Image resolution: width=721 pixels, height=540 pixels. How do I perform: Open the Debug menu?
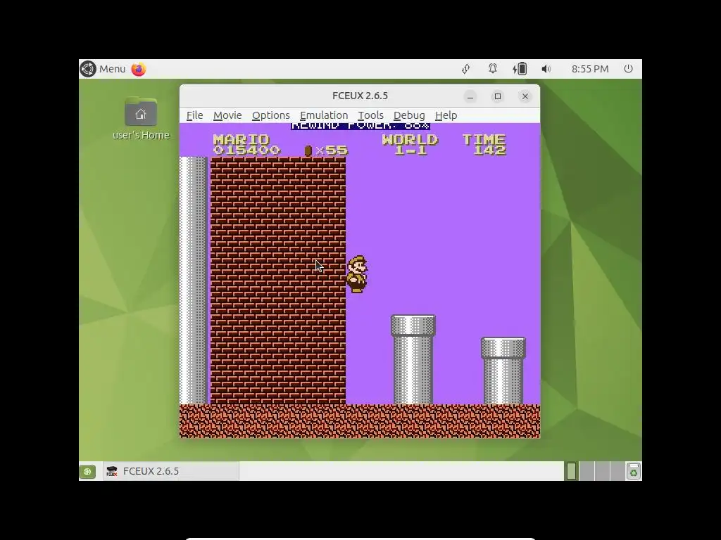point(409,115)
